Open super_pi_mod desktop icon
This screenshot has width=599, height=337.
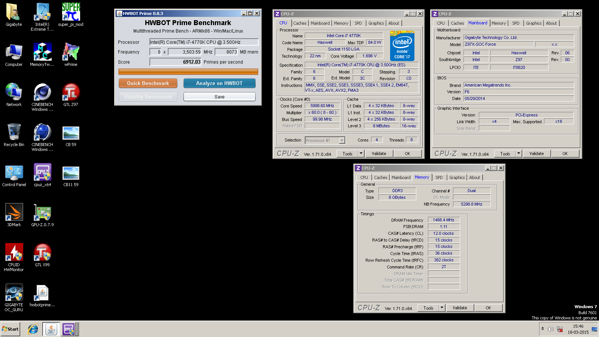pos(71,15)
